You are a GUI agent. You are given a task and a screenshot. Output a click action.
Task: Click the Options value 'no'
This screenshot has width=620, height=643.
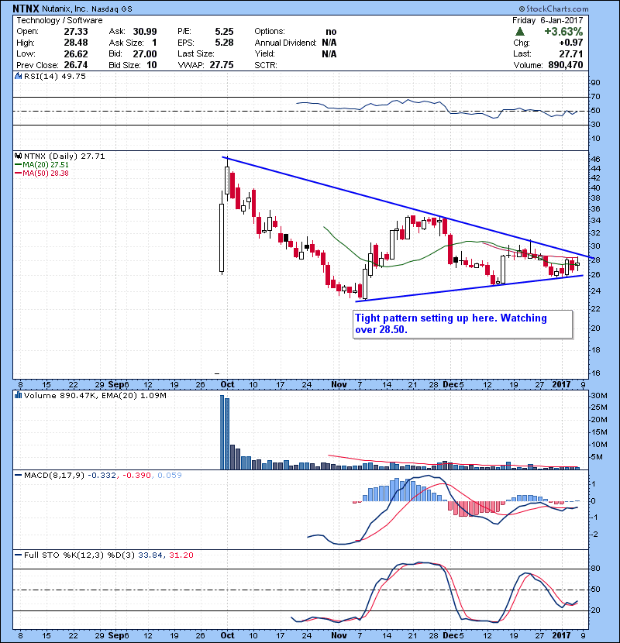click(x=331, y=32)
